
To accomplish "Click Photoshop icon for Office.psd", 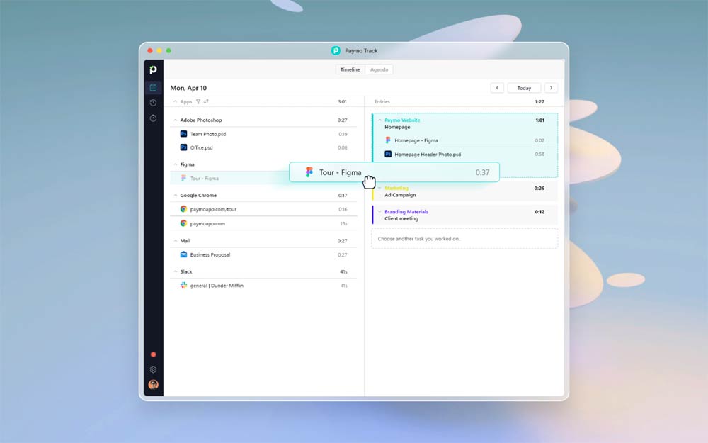I will [x=183, y=147].
